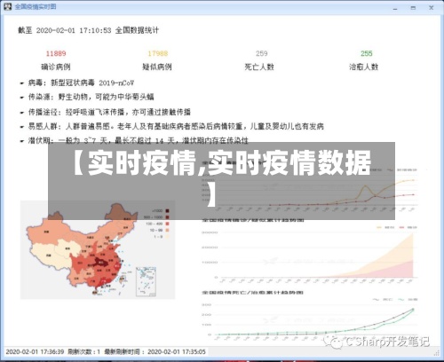Toggle the 死亡 series in the bottom chart legend
This screenshot has width=444, height=362.
(x=383, y=300)
